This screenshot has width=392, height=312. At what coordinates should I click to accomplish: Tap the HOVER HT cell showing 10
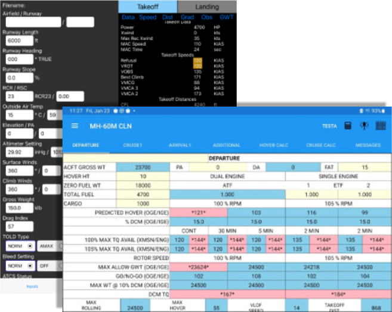coord(143,176)
